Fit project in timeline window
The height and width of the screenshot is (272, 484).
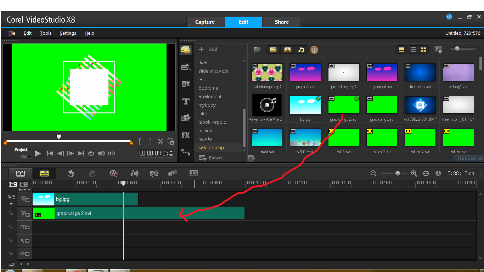coord(426,173)
